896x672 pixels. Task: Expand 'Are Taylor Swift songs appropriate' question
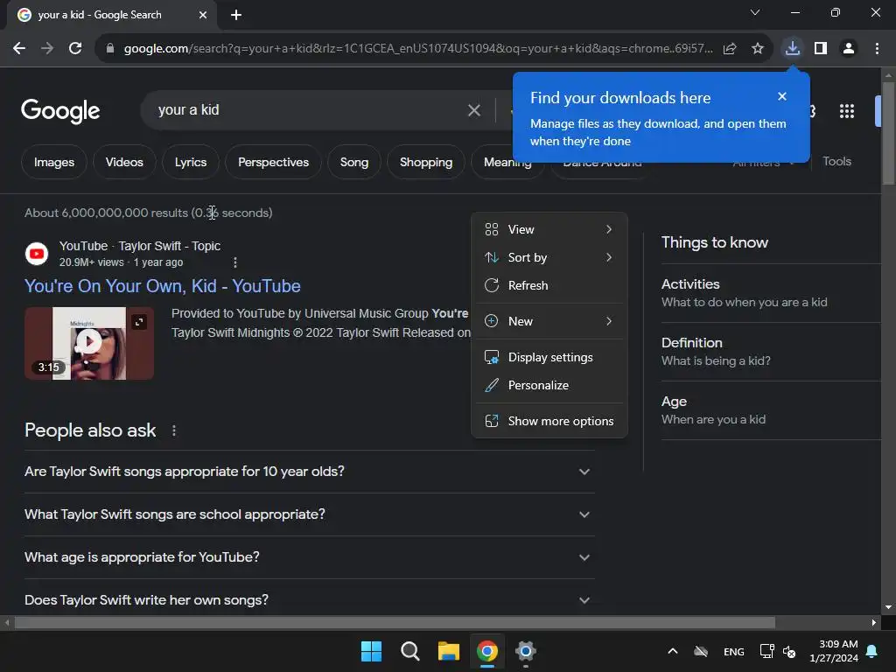pos(309,472)
